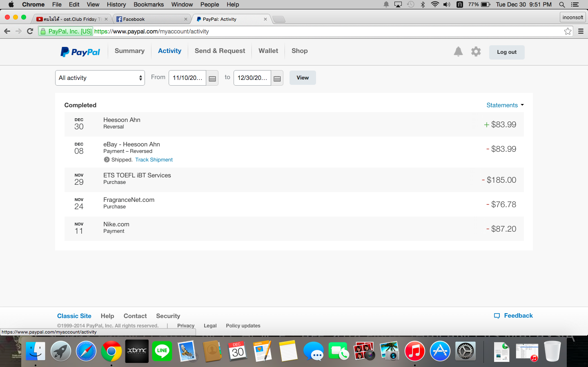The width and height of the screenshot is (588, 367).
Task: Open the footer Security link
Action: 168,316
